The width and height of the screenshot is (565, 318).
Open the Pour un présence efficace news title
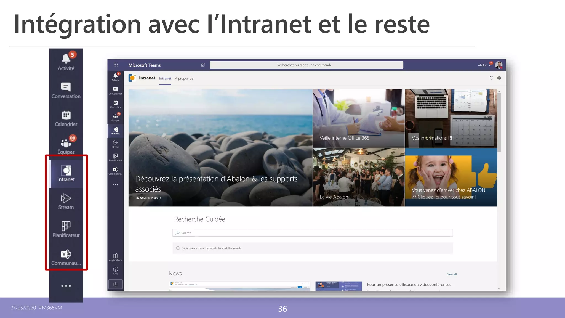(x=409, y=285)
